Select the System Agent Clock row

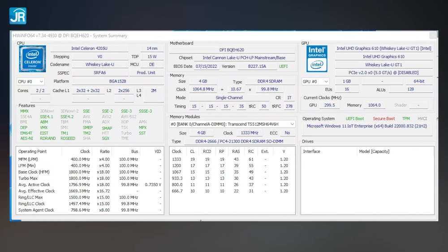click(90, 210)
